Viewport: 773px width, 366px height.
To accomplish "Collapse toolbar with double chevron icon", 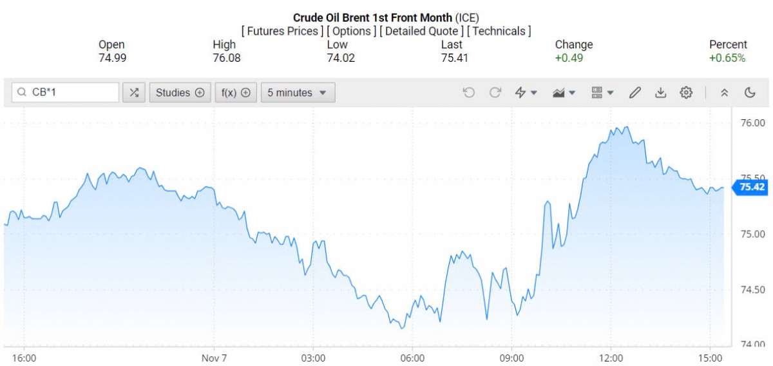I will click(x=724, y=93).
